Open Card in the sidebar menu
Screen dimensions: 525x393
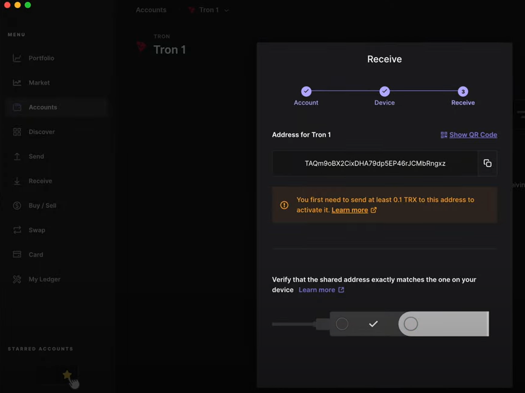tap(36, 255)
